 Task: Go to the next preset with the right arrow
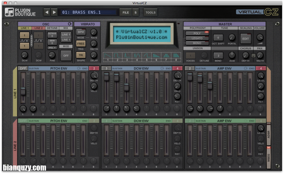[54, 12]
